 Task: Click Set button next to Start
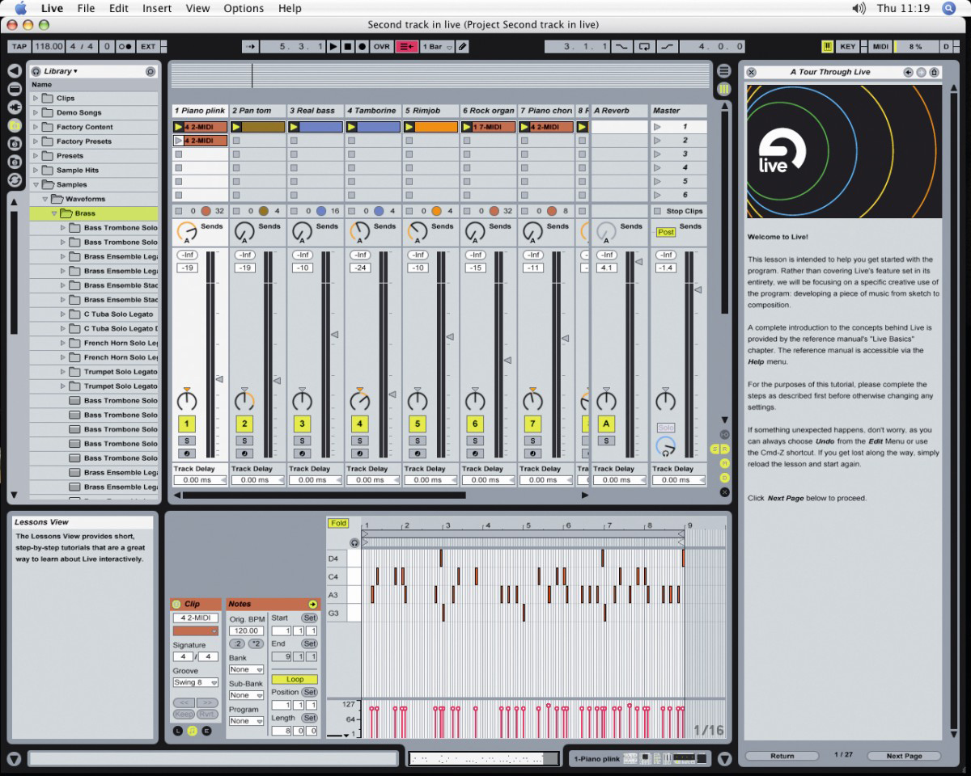coord(309,618)
